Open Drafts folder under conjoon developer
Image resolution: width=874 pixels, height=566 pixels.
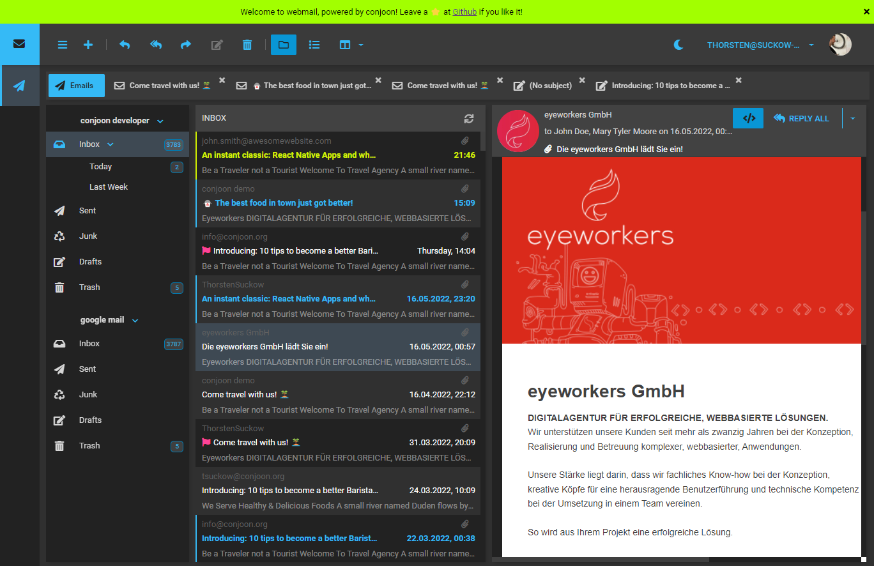pos(118,262)
